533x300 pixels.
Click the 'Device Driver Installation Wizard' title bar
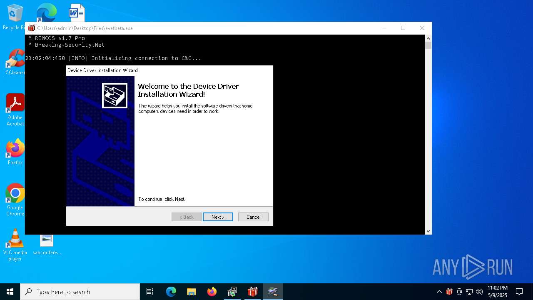click(169, 70)
